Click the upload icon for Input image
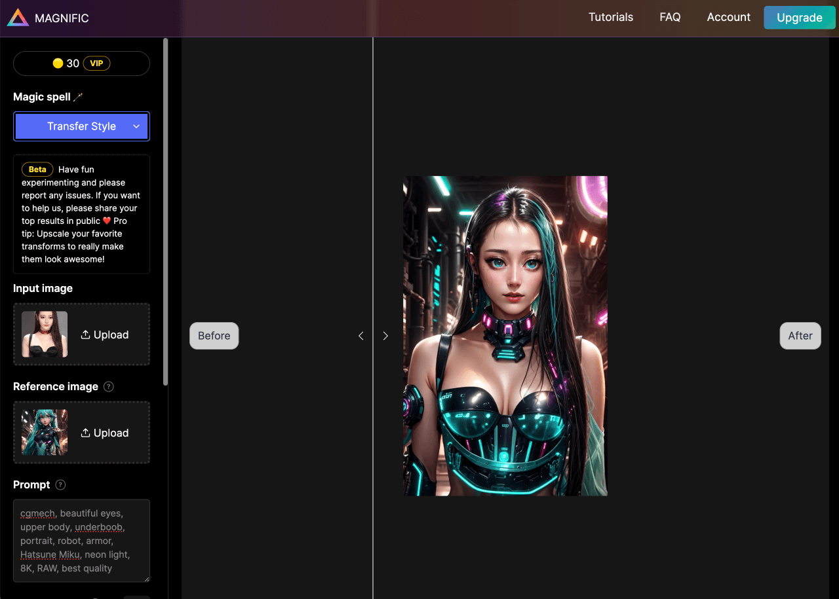 [85, 335]
